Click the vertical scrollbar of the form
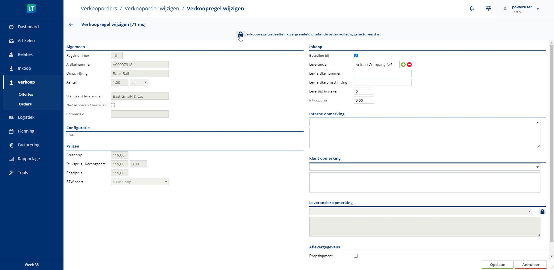 point(551,144)
